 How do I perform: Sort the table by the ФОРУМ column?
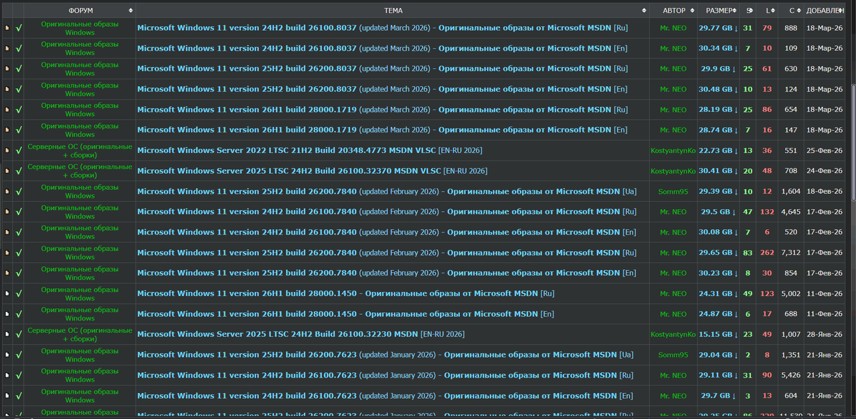(x=80, y=11)
